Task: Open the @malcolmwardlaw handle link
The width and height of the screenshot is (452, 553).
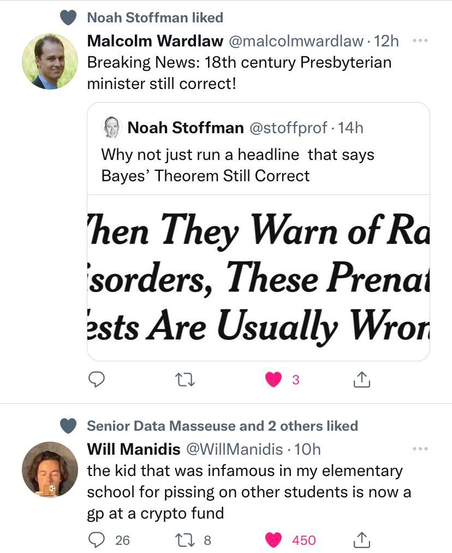Action: pyautogui.click(x=295, y=41)
